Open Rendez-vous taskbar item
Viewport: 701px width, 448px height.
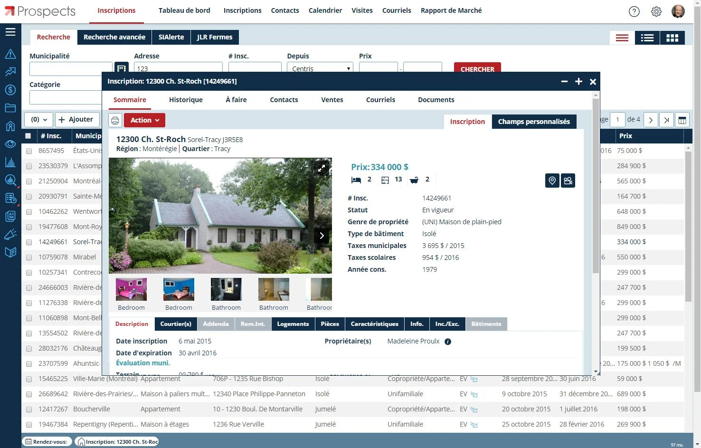[47, 442]
